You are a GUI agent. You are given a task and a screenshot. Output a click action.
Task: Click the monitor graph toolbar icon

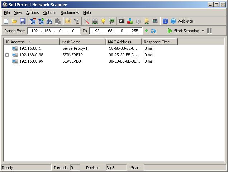[155, 21]
